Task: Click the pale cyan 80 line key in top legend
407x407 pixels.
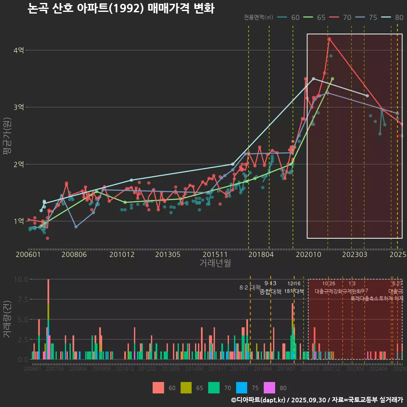Action: coord(387,17)
